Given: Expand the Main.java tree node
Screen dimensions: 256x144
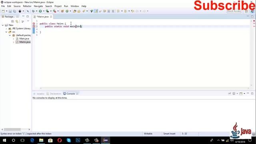Looking at the screenshot, I should pyautogui.click(x=13, y=39).
